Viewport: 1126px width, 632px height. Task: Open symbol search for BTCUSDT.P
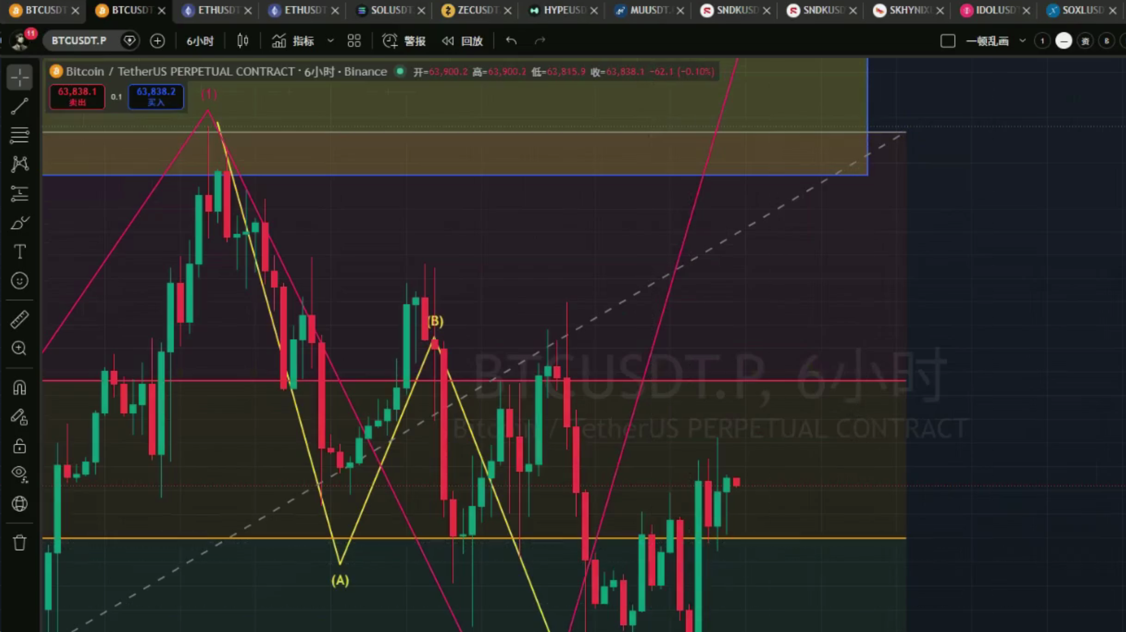pyautogui.click(x=79, y=41)
